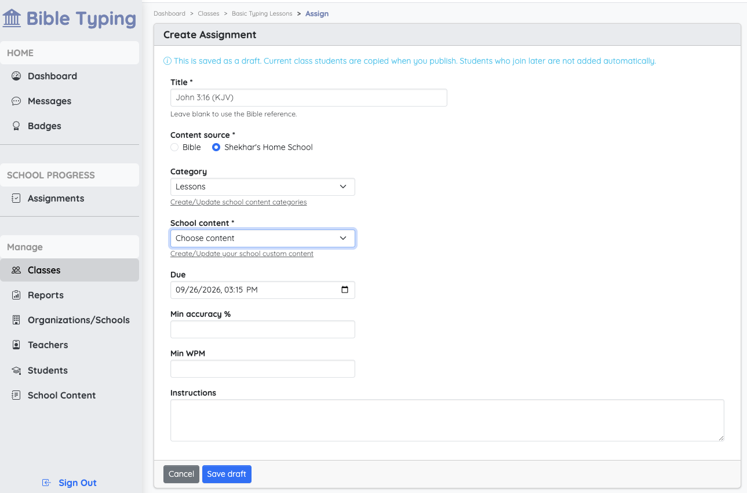Screen dimensions: 747x493
Task: Click Basic Typing Lessons breadcrumb
Action: (262, 13)
